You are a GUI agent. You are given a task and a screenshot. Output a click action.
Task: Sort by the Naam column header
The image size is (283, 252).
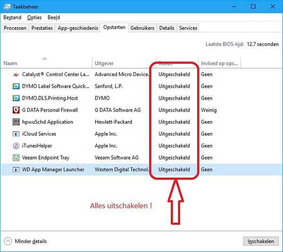(x=46, y=62)
